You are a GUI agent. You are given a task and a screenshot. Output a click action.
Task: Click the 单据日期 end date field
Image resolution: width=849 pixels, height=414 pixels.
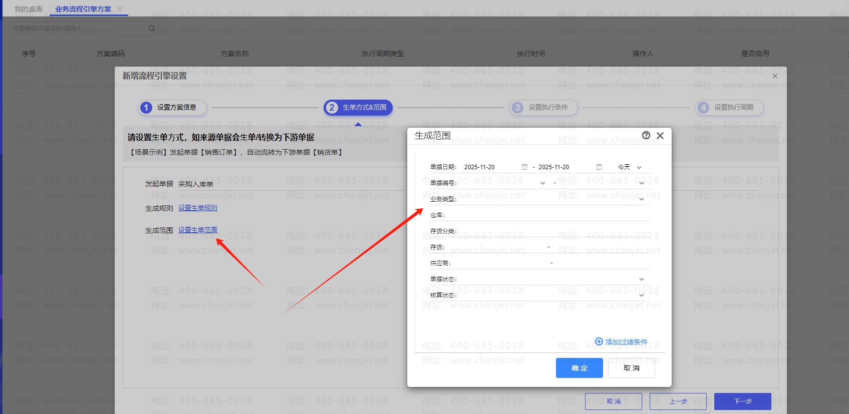pos(567,167)
